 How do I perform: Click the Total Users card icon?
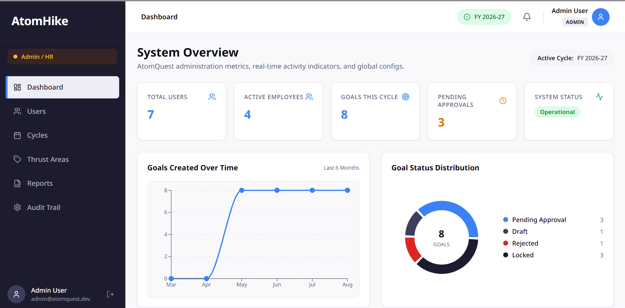point(212,97)
